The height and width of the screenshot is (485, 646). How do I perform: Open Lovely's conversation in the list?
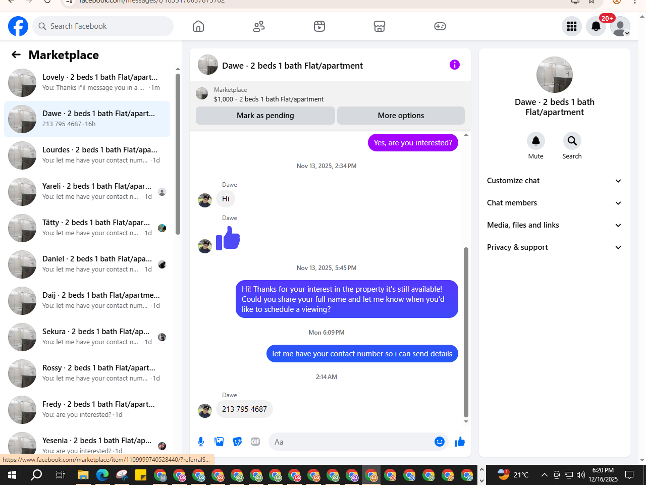[x=87, y=83]
